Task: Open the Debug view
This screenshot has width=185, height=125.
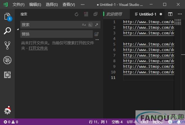Action: tap(7, 60)
